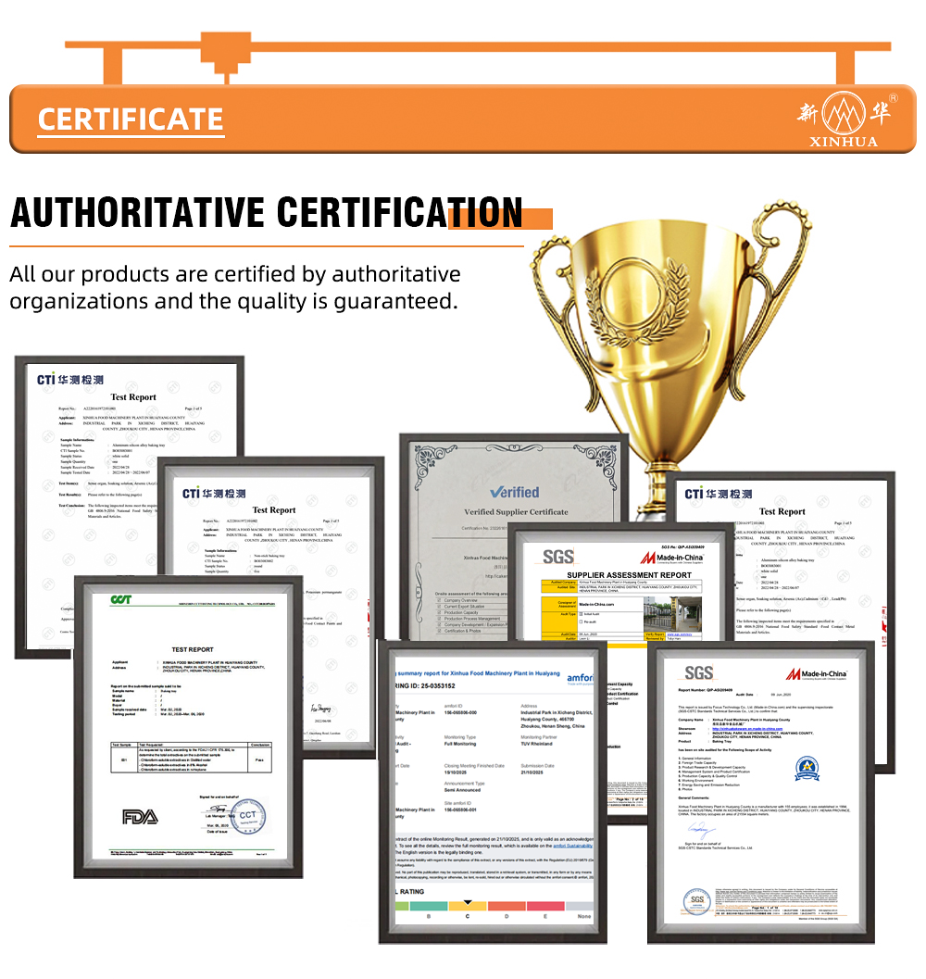Click the 'RING ID: 25-0353152' text
The image size is (926, 979).
coord(425,685)
